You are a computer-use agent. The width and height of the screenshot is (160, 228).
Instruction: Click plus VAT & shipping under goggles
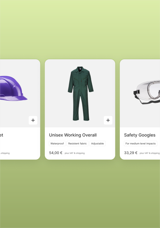tap(150, 153)
